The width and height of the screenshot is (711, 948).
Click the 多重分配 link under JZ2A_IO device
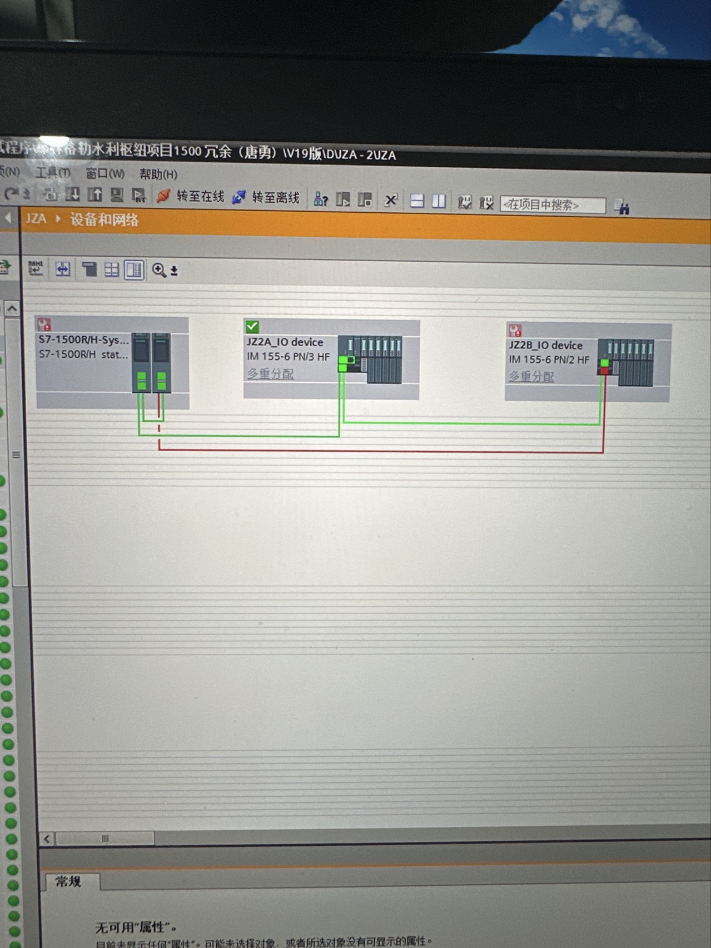(x=271, y=374)
